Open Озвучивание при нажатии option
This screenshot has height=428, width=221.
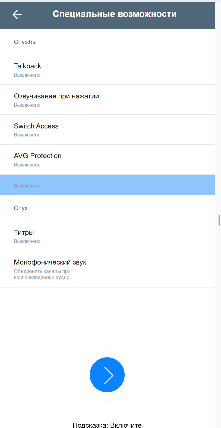107,100
